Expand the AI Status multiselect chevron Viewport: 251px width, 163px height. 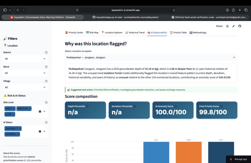[44, 131]
